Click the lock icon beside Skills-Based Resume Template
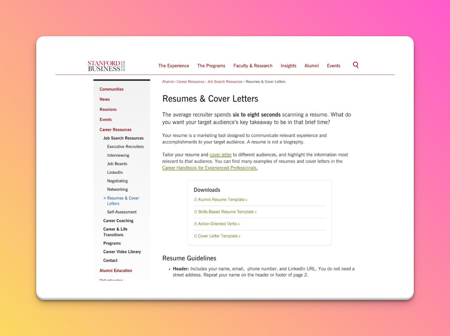 point(195,211)
